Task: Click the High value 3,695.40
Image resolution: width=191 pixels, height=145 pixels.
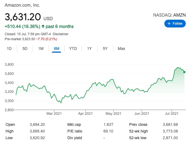Action: (x=37, y=131)
